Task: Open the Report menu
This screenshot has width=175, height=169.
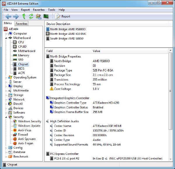Action: (25, 10)
